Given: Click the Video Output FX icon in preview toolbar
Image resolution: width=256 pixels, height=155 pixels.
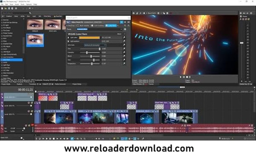Looking at the screenshot, I should [x=140, y=13].
